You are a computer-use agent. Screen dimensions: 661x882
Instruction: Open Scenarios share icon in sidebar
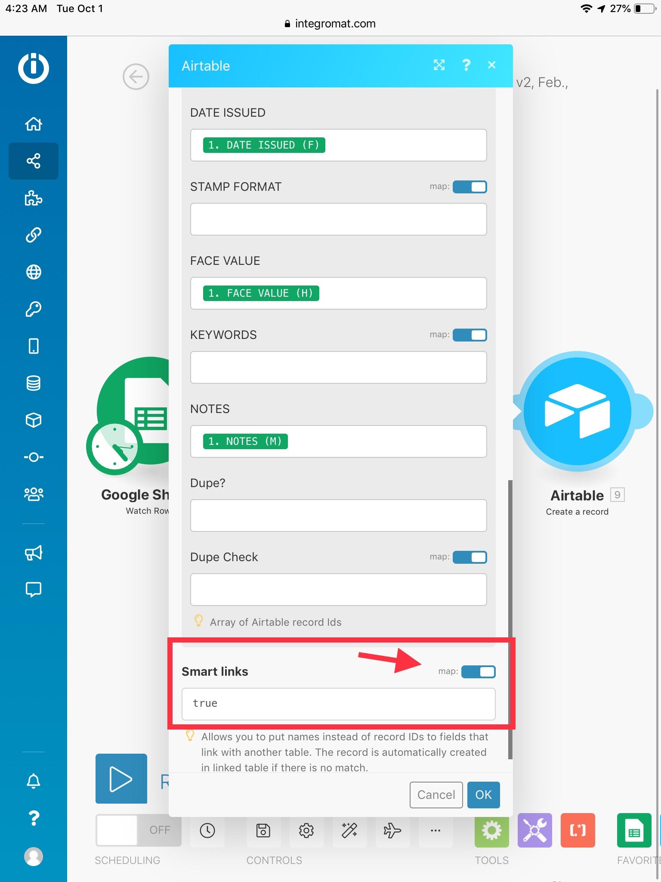(34, 161)
